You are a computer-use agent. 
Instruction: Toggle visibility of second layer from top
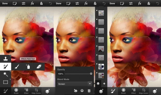click(97, 19)
